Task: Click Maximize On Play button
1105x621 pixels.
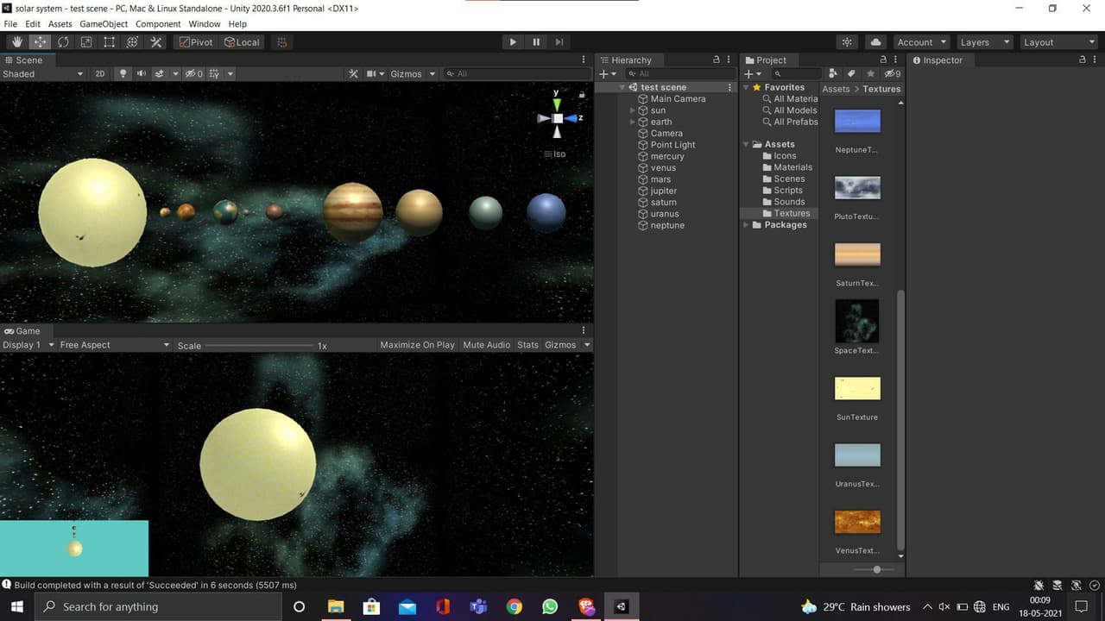Action: (x=417, y=345)
